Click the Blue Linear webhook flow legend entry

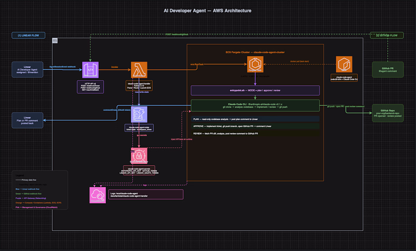pyautogui.click(x=27, y=189)
